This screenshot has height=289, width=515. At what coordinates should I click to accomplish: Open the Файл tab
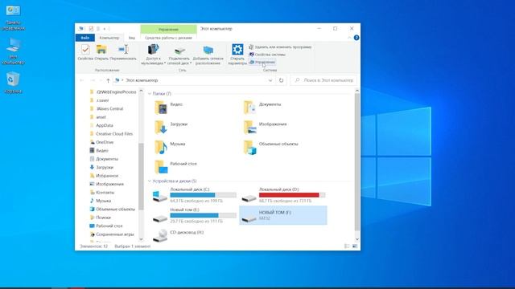click(85, 38)
